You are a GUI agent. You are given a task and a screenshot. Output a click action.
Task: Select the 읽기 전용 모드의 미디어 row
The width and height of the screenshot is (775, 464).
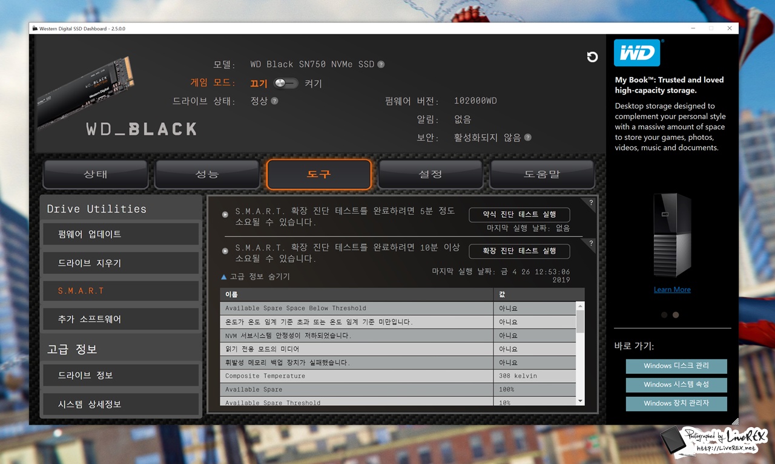[x=398, y=349]
